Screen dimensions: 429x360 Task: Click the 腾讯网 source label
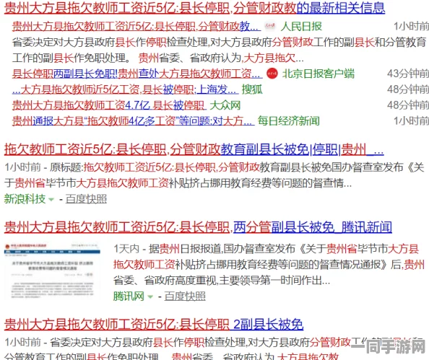click(129, 297)
